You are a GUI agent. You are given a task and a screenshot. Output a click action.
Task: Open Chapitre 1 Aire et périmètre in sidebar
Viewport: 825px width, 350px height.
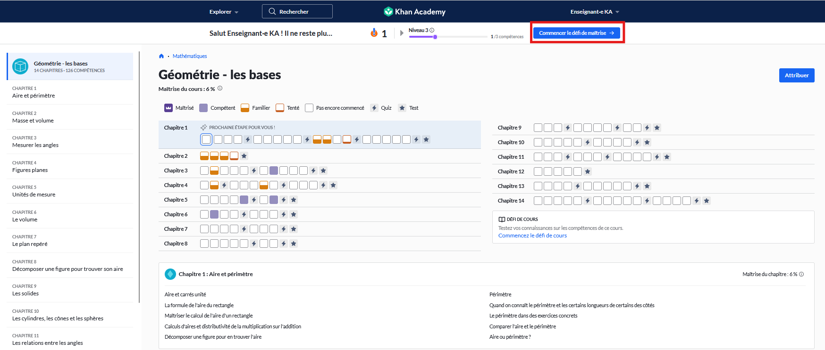tap(70, 92)
